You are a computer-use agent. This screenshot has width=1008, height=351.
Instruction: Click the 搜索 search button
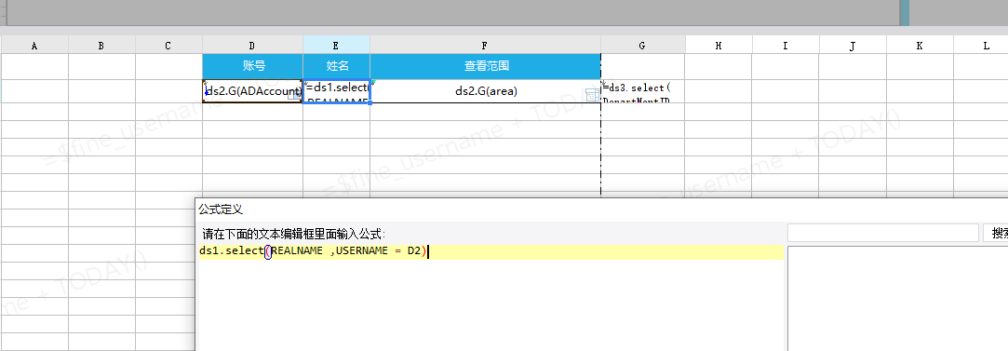pyautogui.click(x=995, y=233)
